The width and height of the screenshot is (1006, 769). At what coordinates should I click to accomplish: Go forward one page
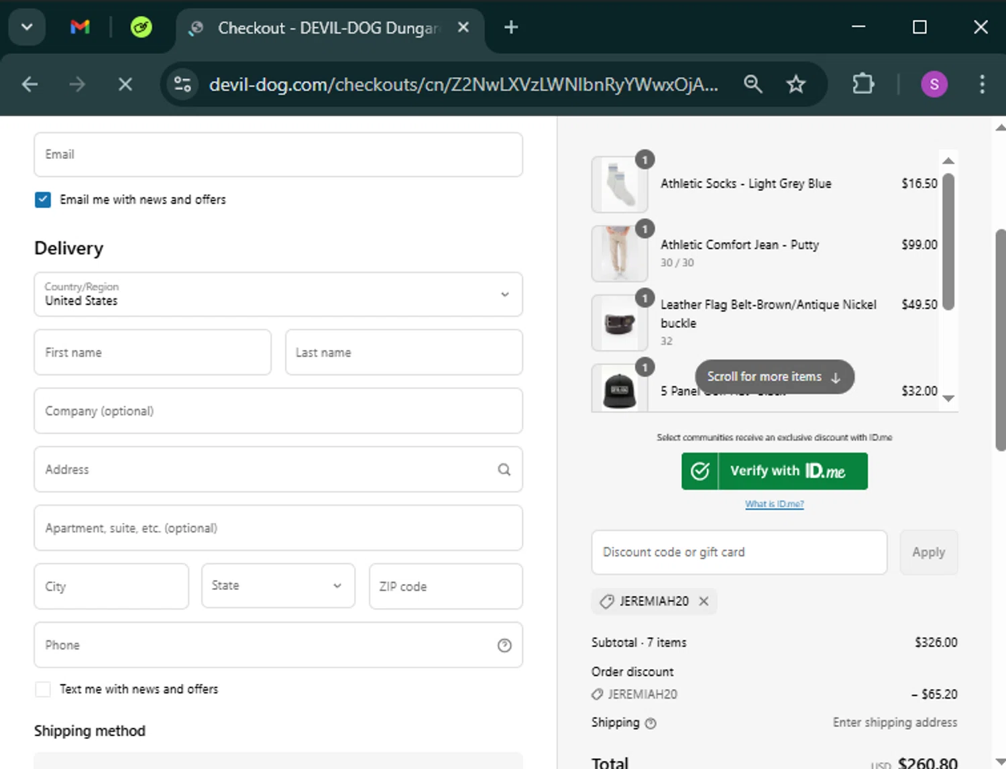[77, 84]
